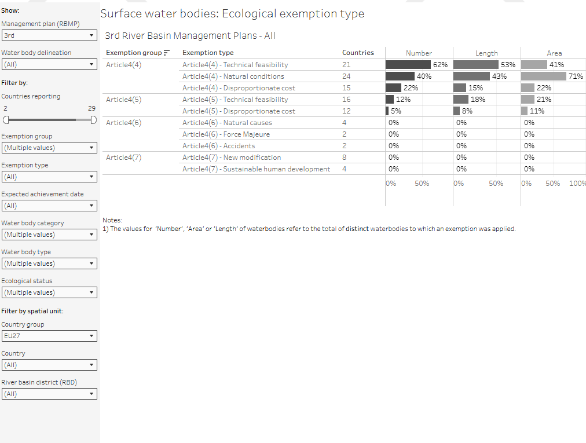This screenshot has width=586, height=443.
Task: Click the Countries column header
Action: tap(358, 53)
